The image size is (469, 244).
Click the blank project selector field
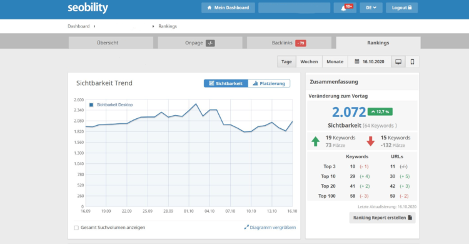(x=295, y=8)
